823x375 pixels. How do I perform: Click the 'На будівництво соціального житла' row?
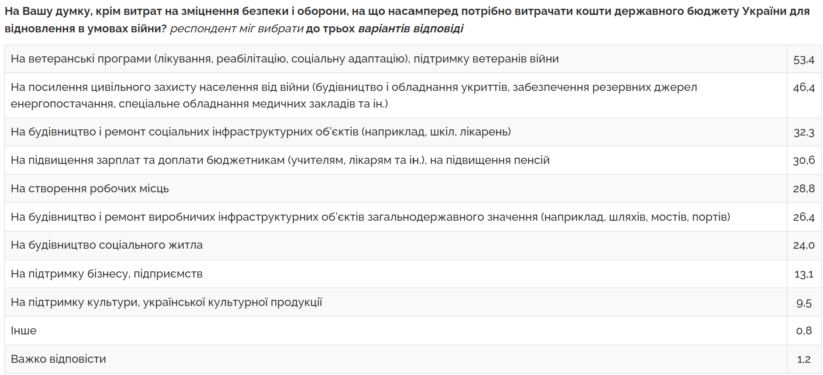click(107, 245)
